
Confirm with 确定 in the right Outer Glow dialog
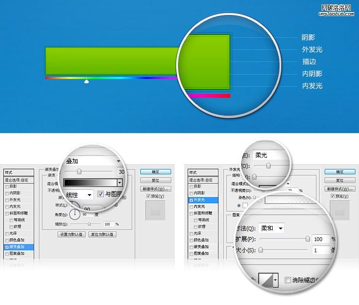click(340, 172)
